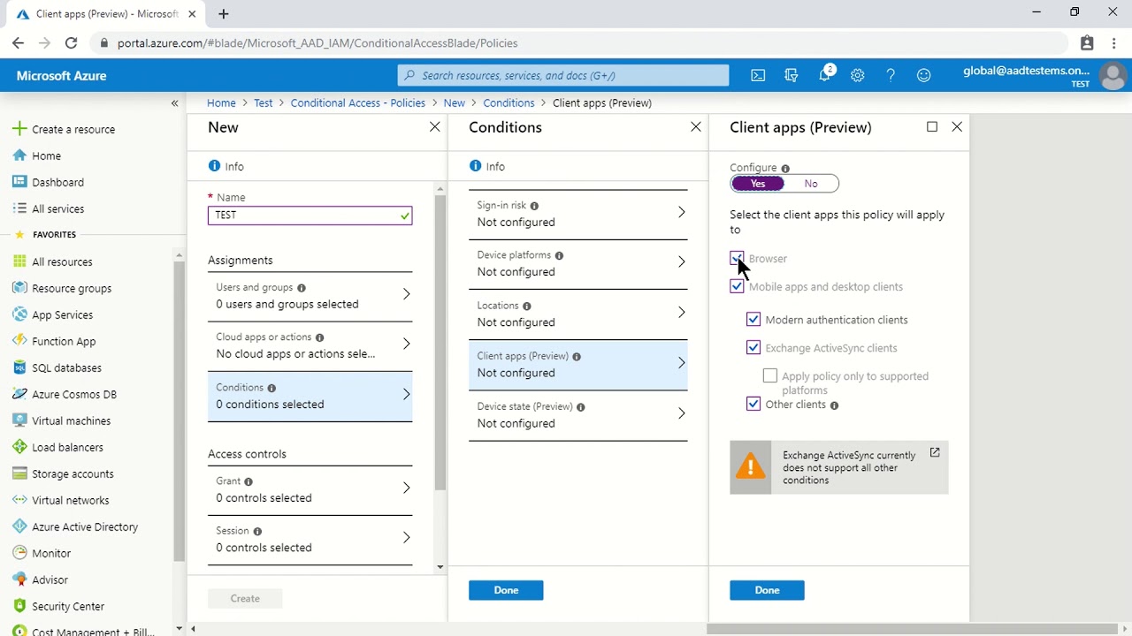
Task: Set Configure toggle to No
Action: pos(811,184)
